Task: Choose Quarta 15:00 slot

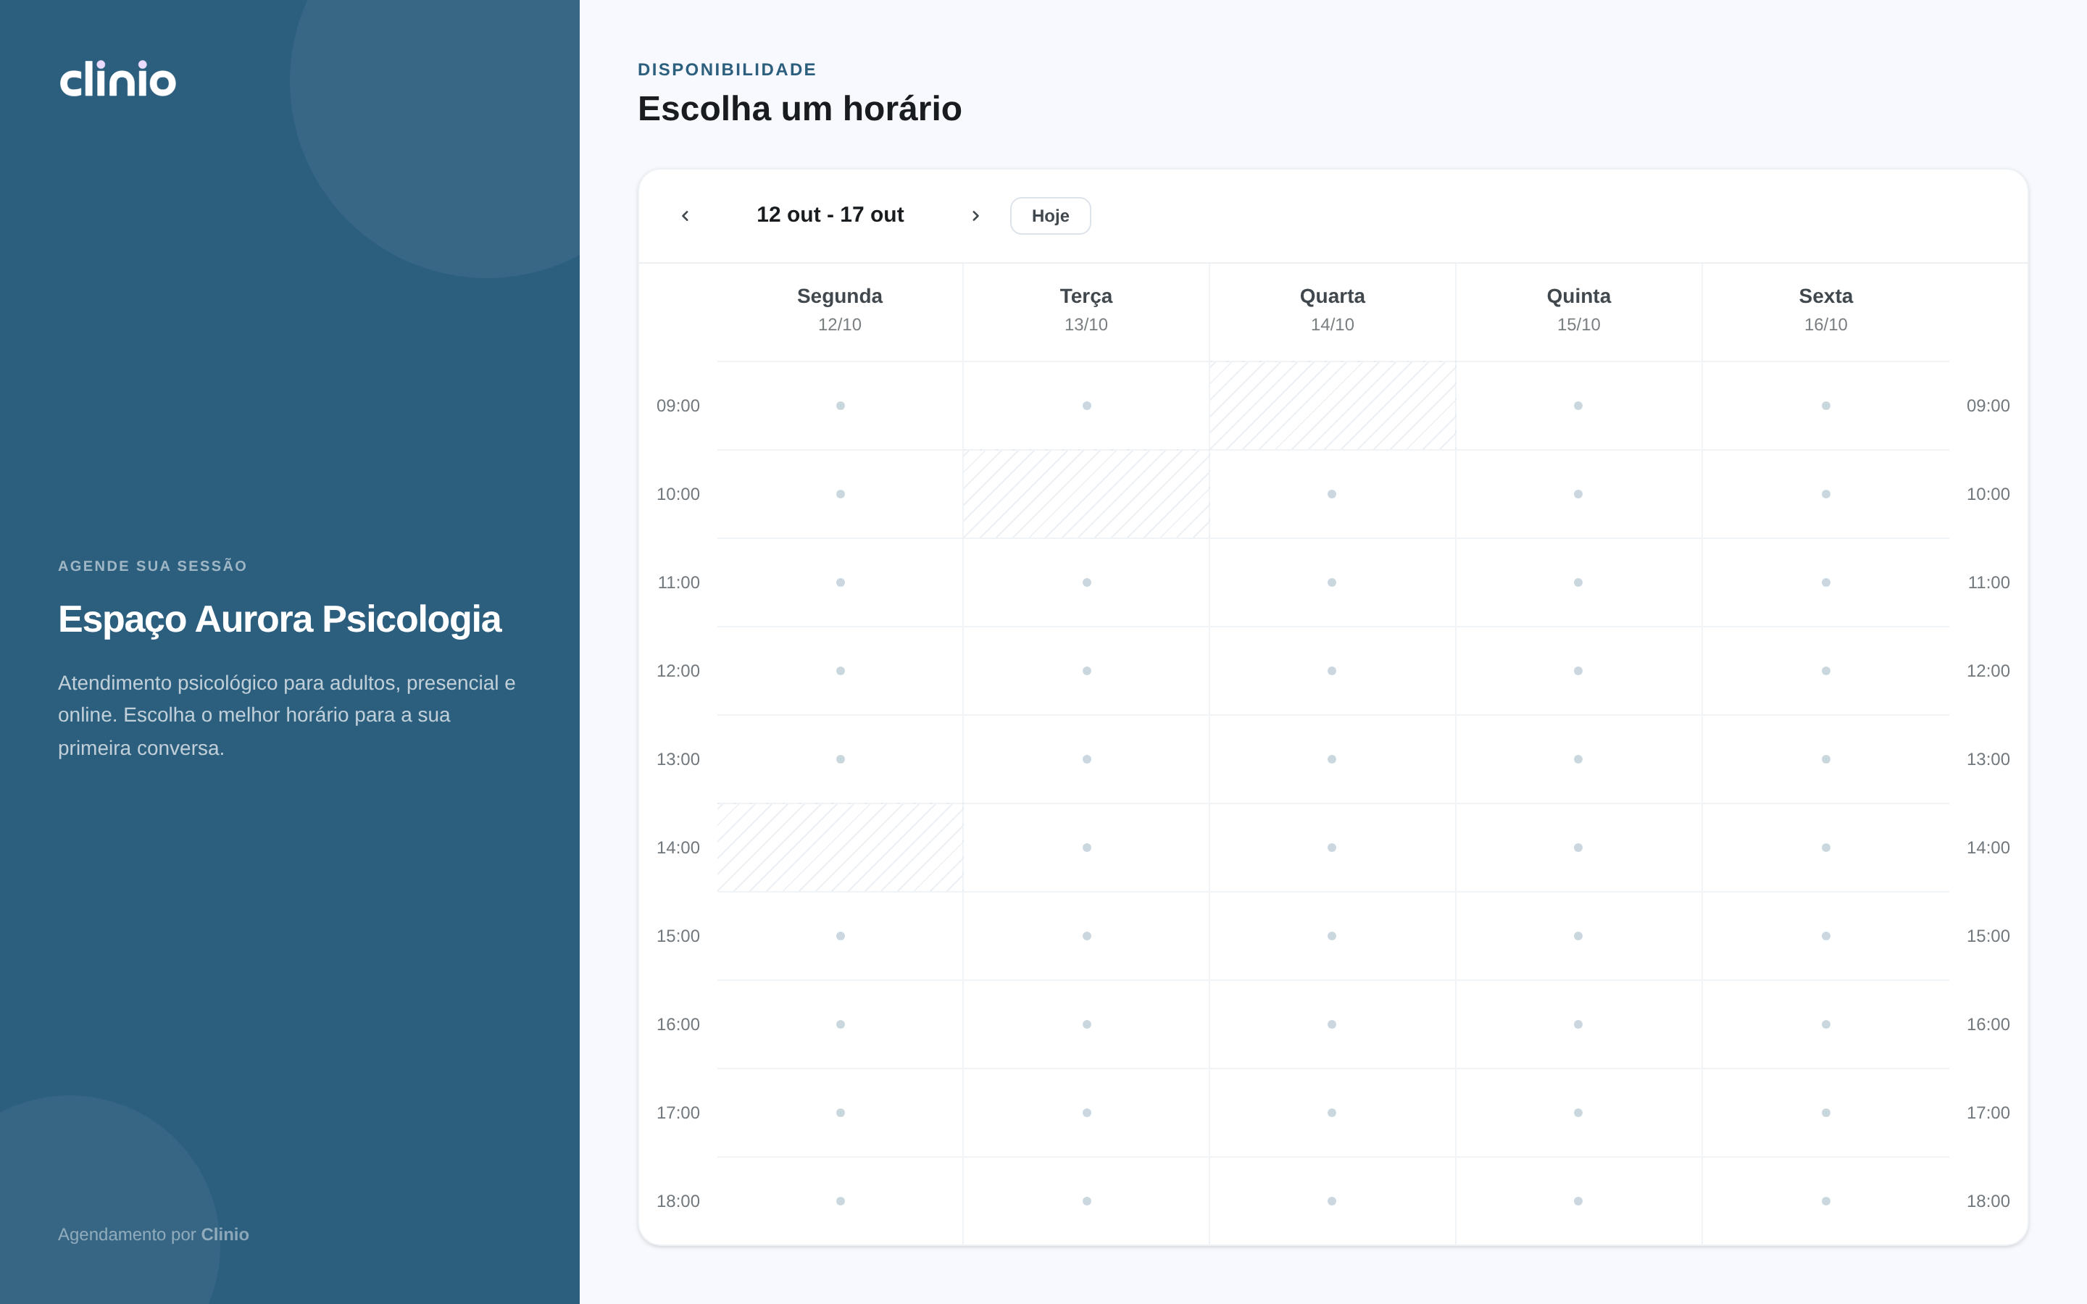Action: tap(1333, 936)
